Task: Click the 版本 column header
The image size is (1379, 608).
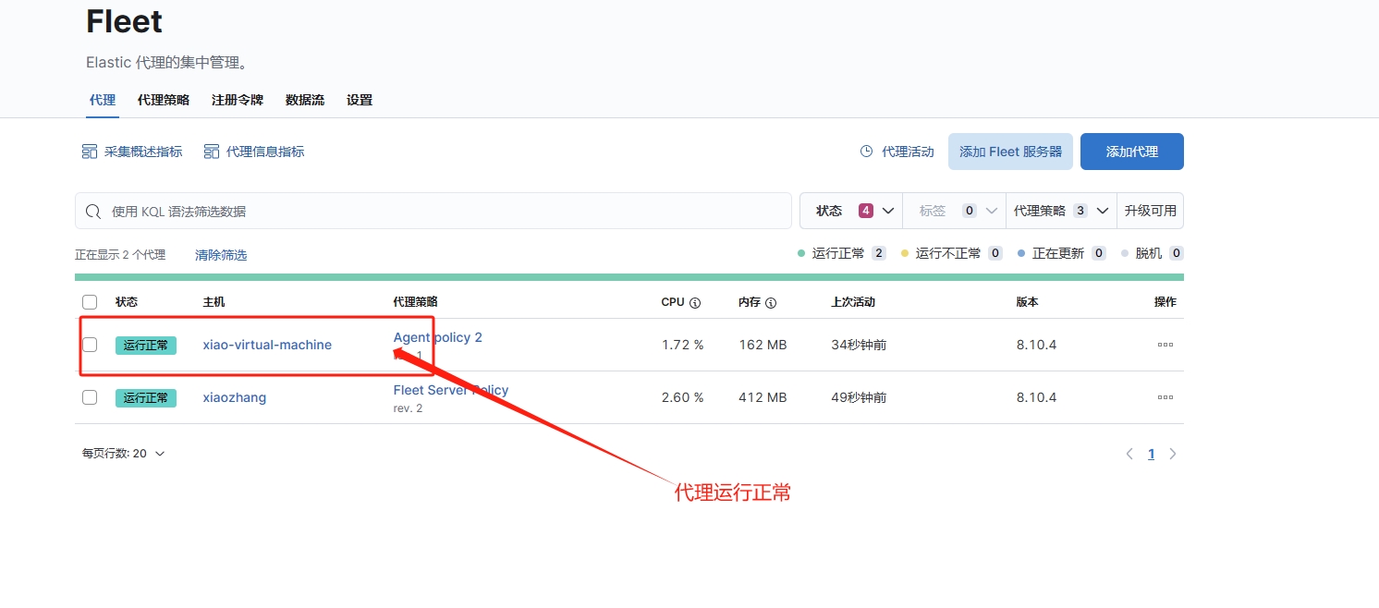Action: (1028, 302)
